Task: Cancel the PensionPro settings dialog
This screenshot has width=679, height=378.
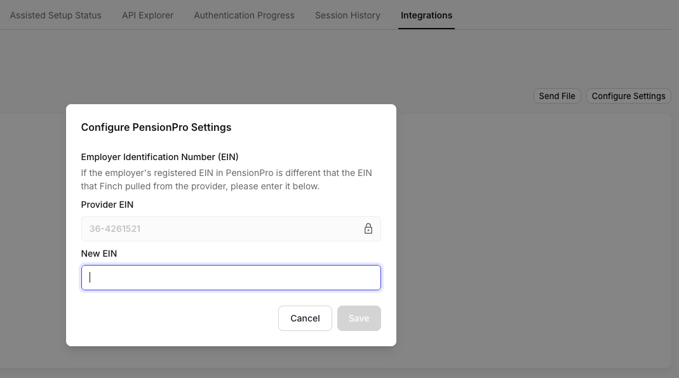Action: [305, 318]
